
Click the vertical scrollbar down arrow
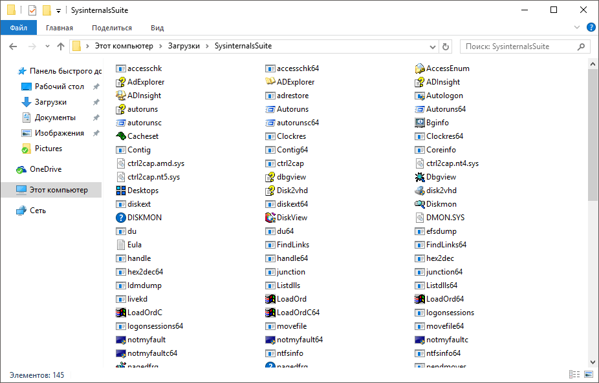(593, 362)
